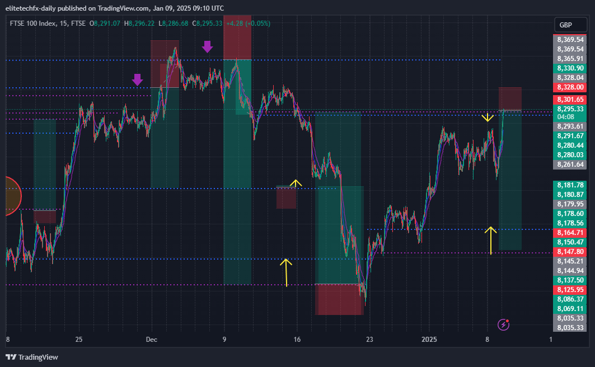This screenshot has height=367, width=595.
Task: Select the 8,280.03 price label
Action: point(570,154)
